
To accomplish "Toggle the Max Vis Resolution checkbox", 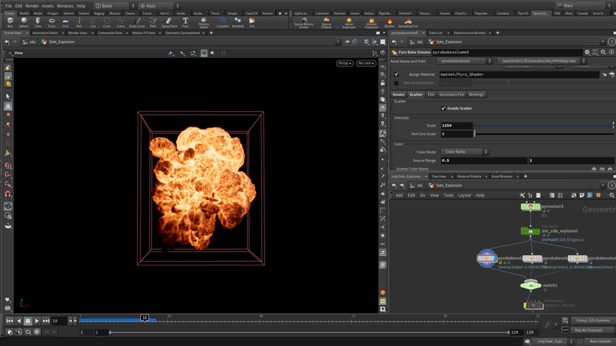I will 396,83.
